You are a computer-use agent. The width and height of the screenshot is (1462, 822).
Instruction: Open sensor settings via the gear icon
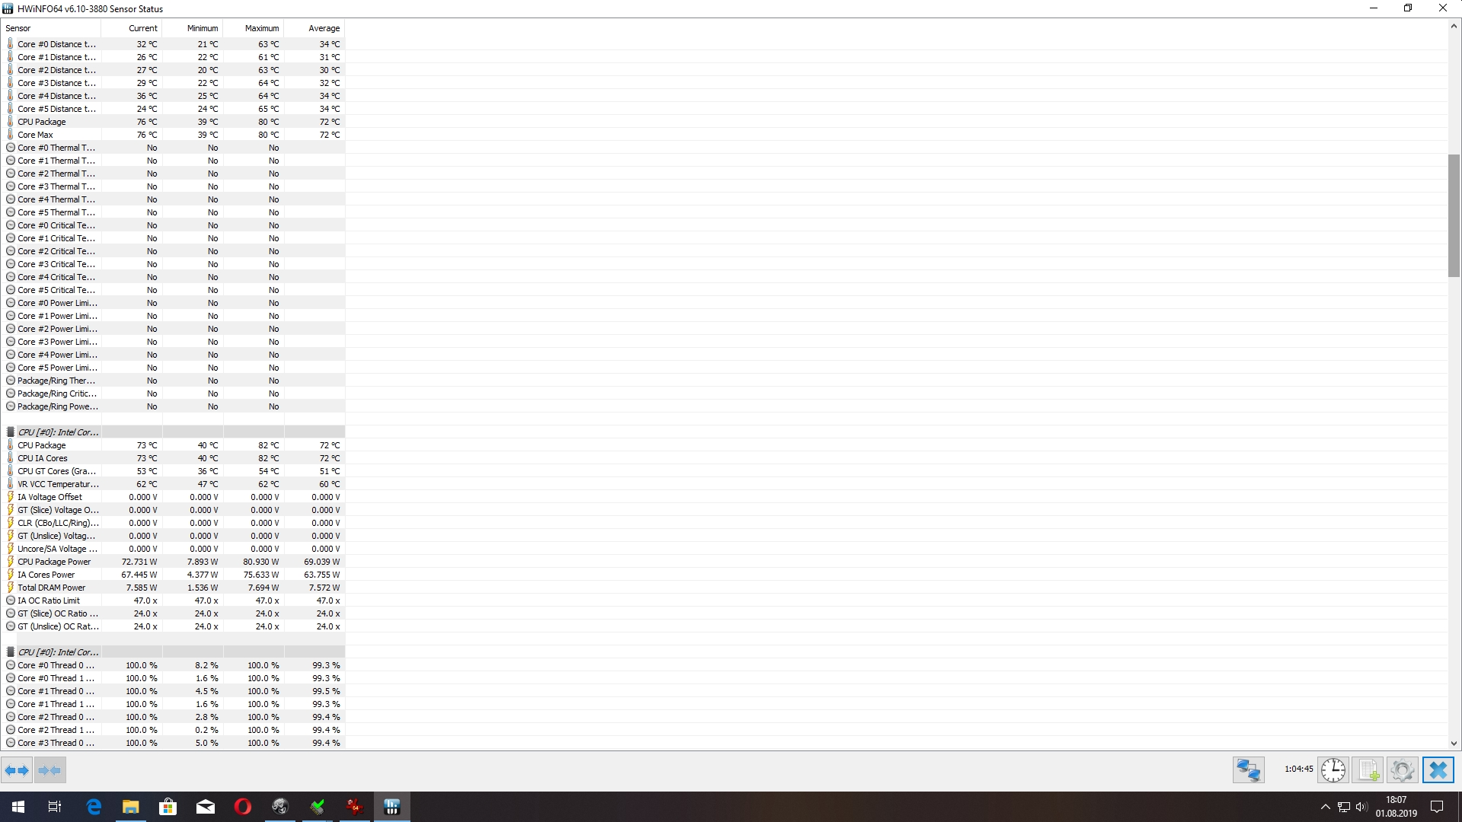1402,770
